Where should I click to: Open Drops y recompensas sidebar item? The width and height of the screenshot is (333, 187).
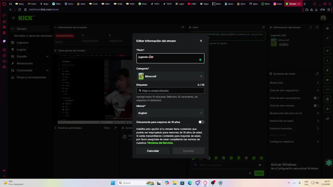point(31,77)
